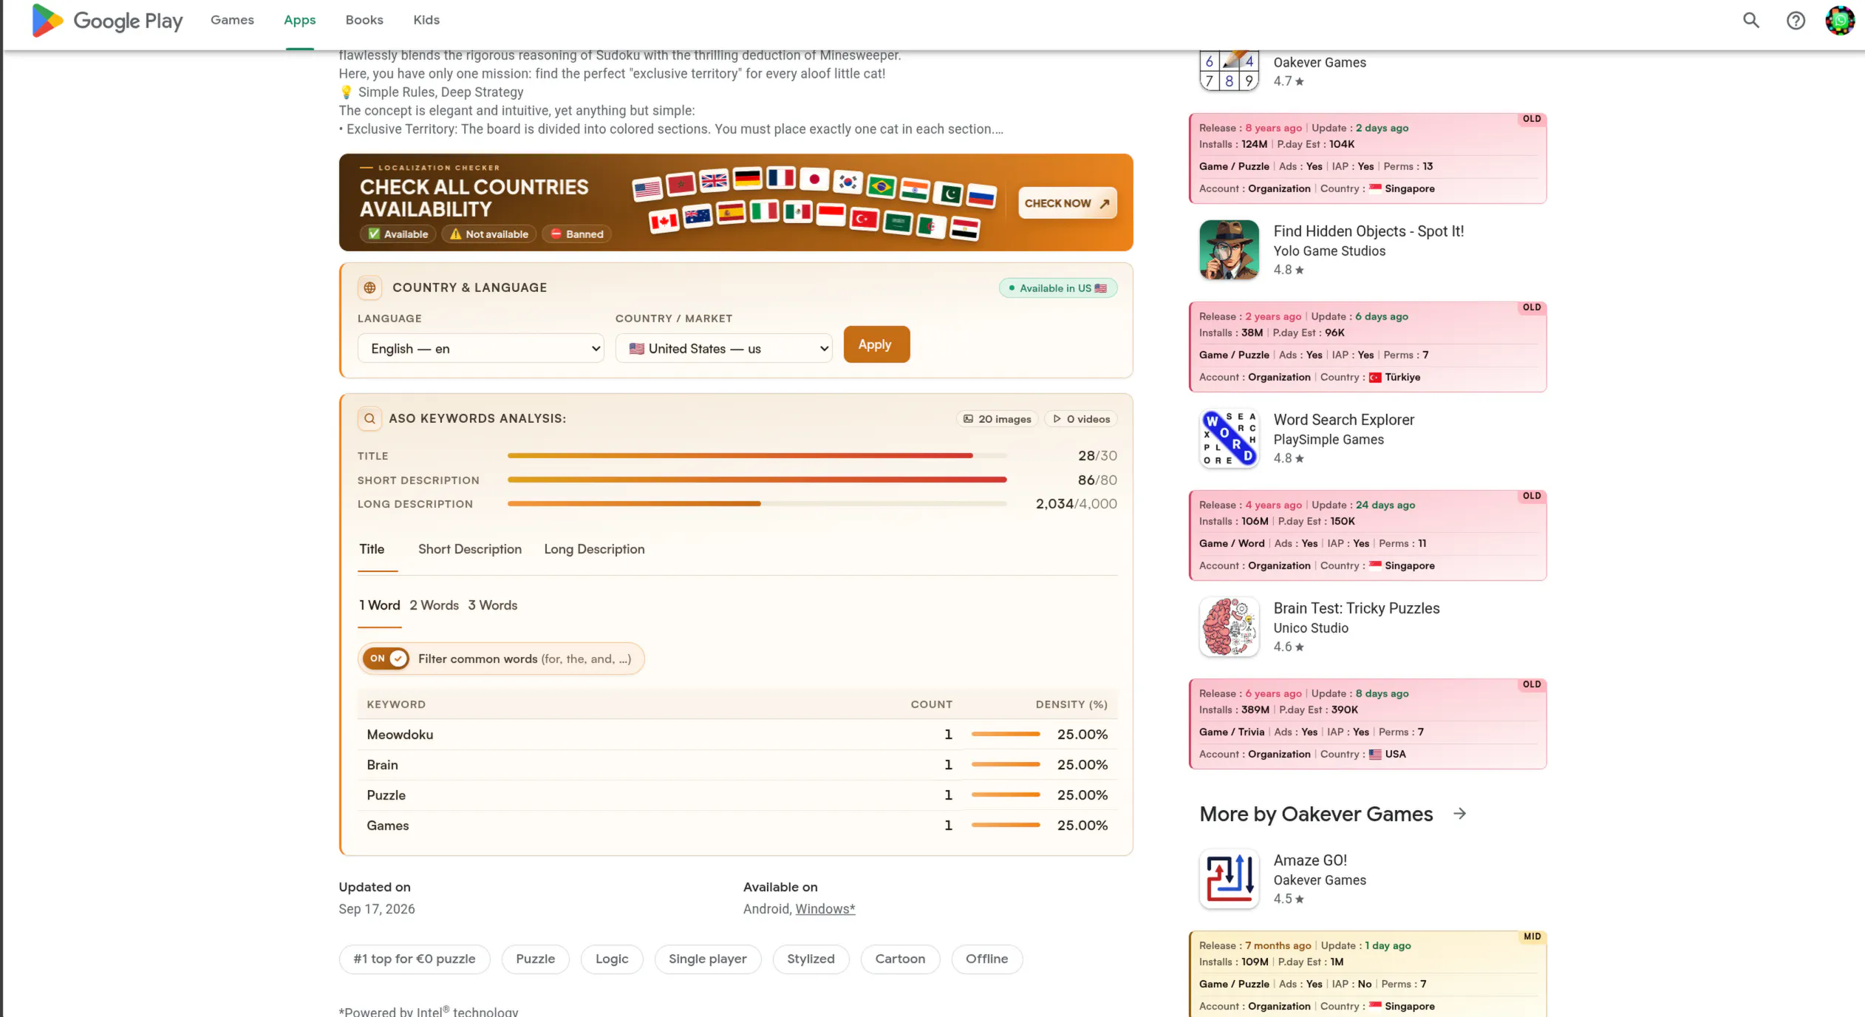
Task: Switch to the Short Description tab
Action: (470, 549)
